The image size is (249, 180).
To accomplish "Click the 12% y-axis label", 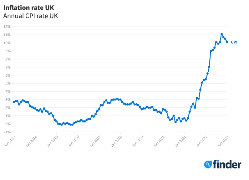I will 7,27.
